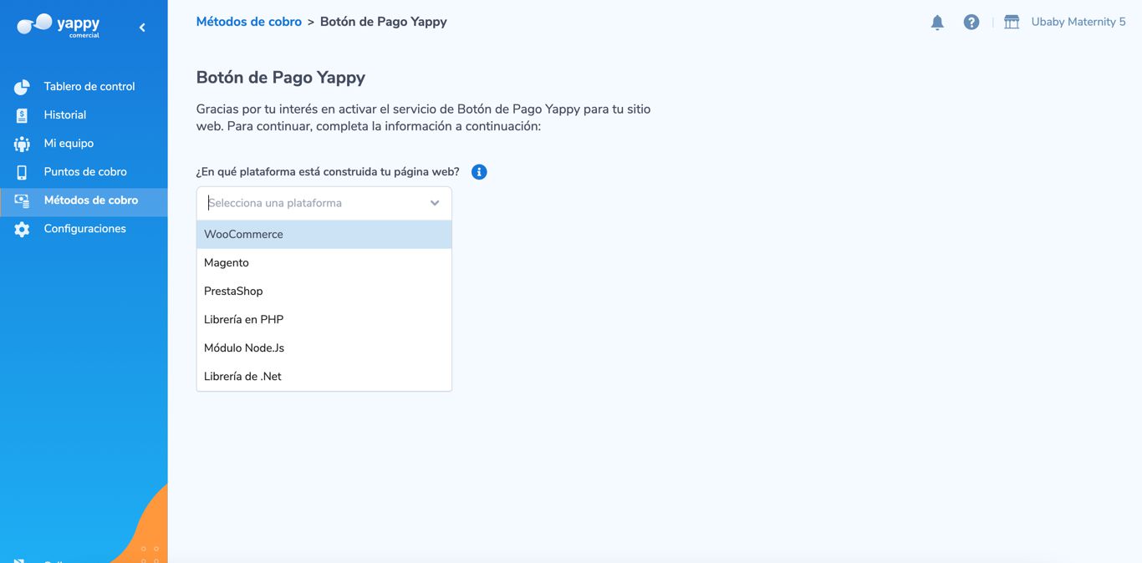The height and width of the screenshot is (563, 1142).
Task: Open Configuraciones in the sidebar
Action: pyautogui.click(x=85, y=229)
